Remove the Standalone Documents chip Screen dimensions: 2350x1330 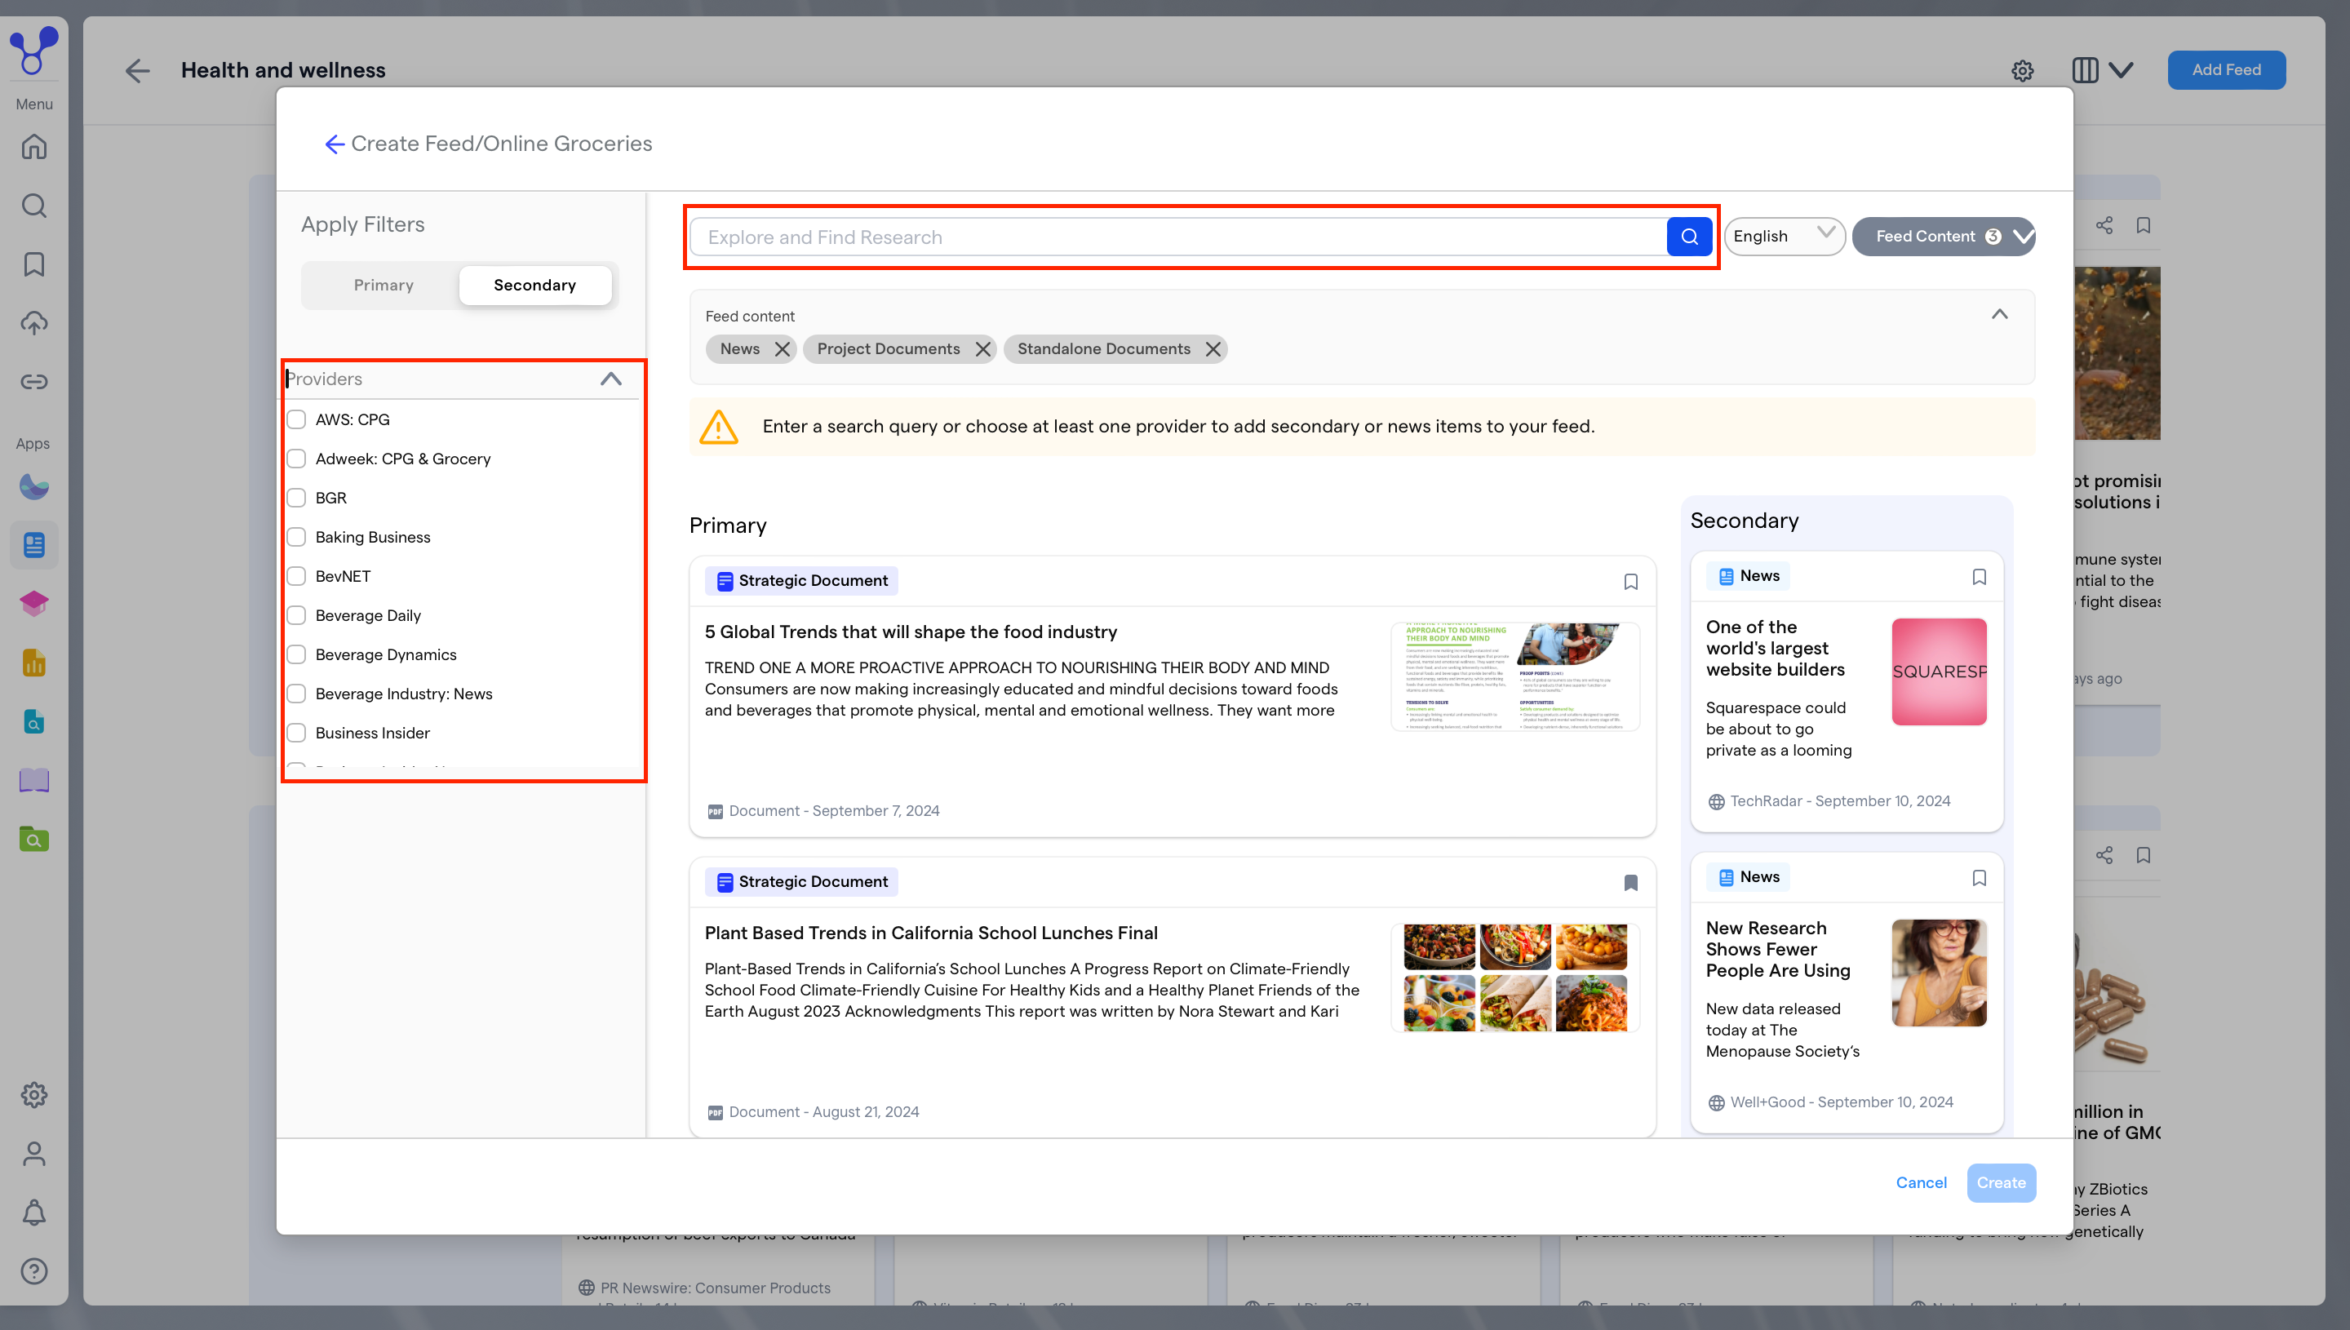coord(1213,349)
